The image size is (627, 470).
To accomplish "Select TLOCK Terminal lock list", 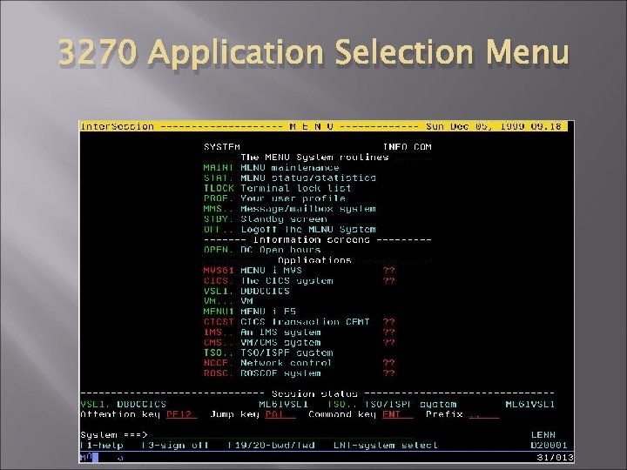I will click(277, 188).
